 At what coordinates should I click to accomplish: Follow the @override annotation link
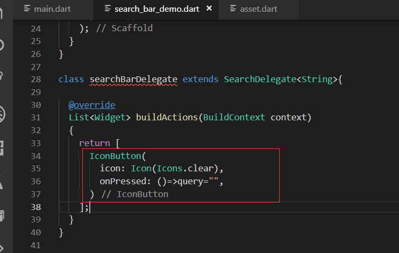coord(92,105)
